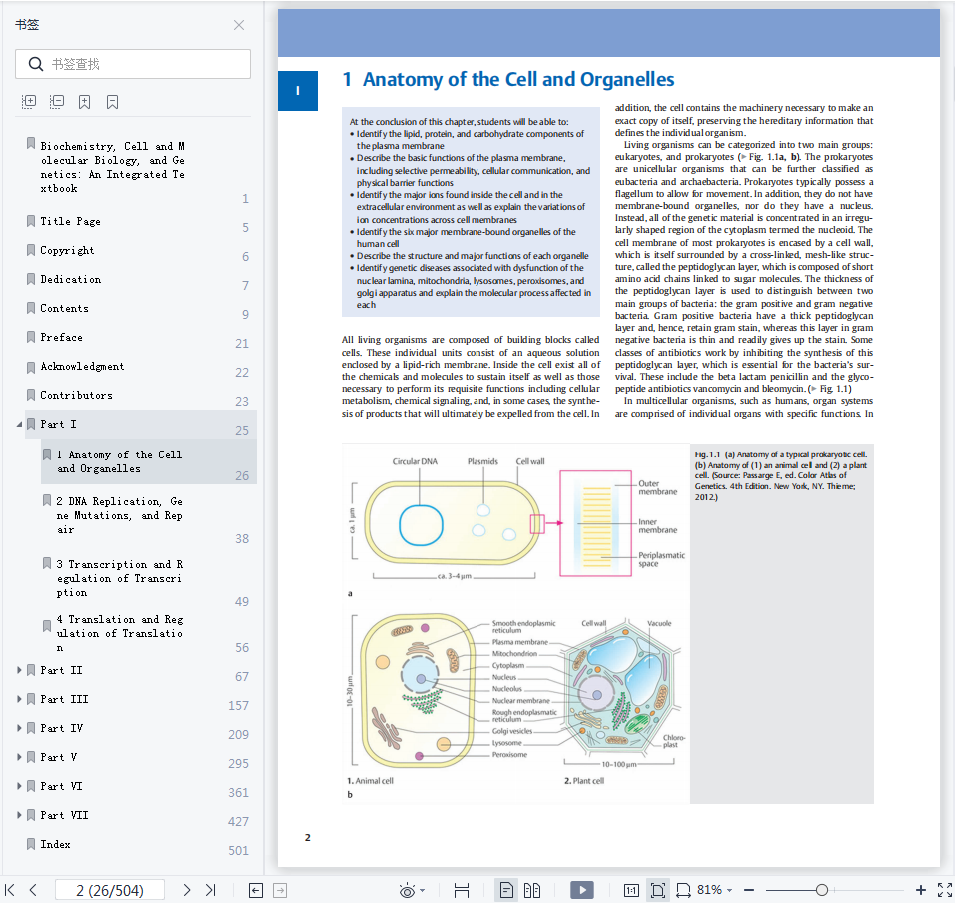Jump to the Index bookmark
Viewport: 955px width, 903px height.
pyautogui.click(x=55, y=844)
